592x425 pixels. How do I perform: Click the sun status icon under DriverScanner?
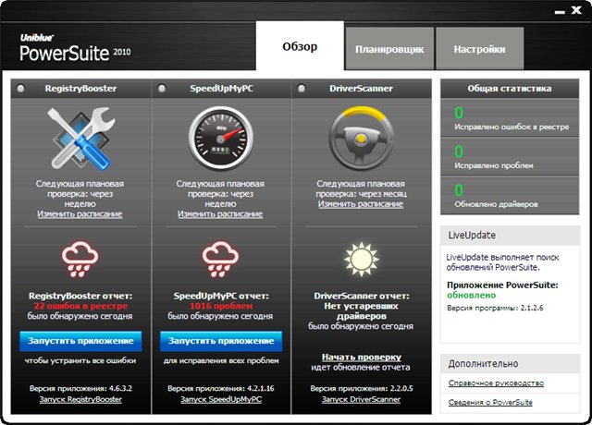point(362,259)
